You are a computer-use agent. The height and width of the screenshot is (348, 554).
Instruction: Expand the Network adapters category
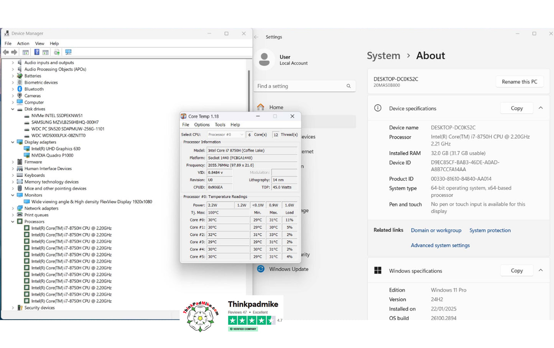pos(13,208)
